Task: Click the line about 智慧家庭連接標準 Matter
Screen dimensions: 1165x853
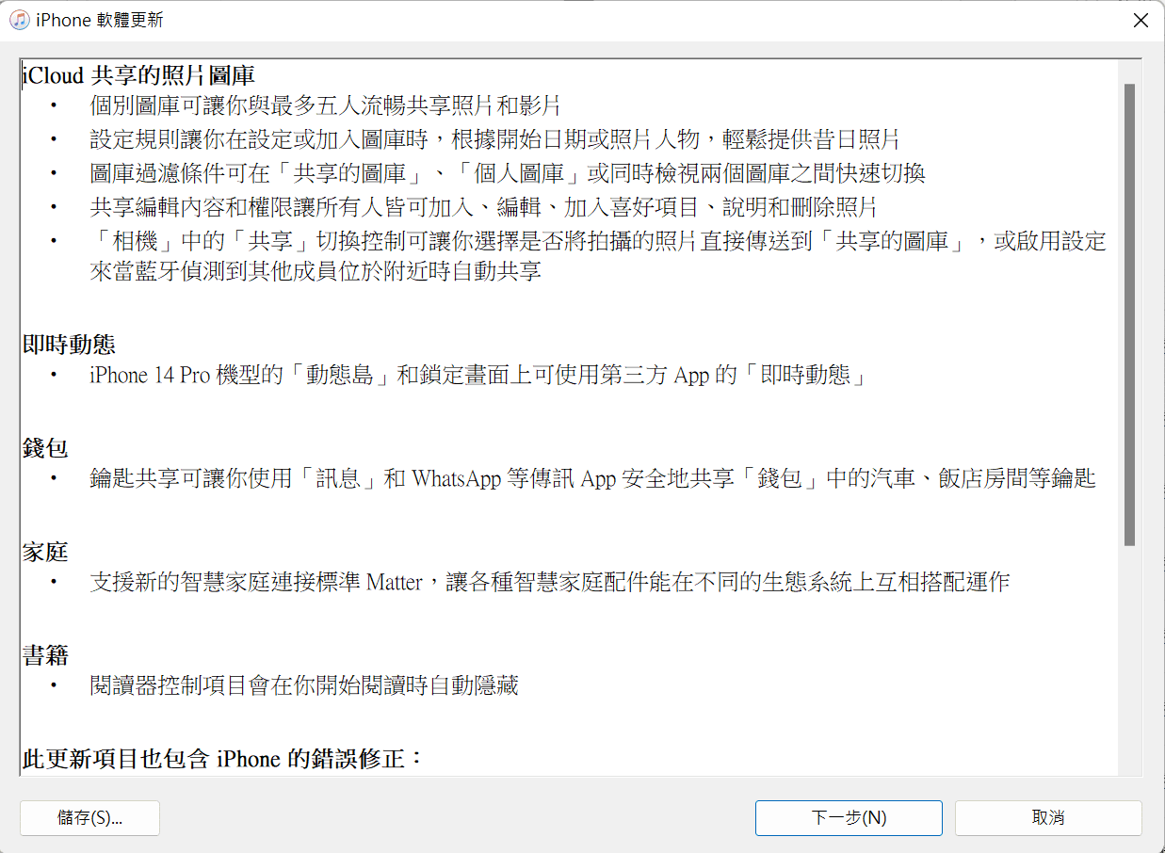Action: (x=549, y=583)
